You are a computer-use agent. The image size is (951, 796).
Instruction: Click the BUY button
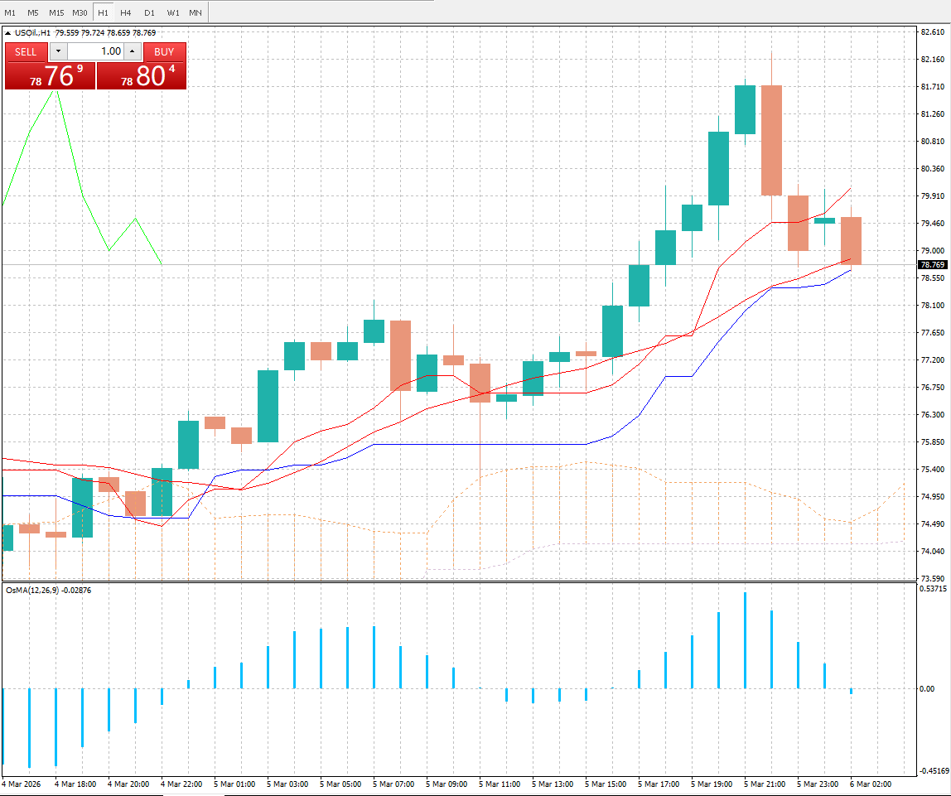pyautogui.click(x=164, y=51)
